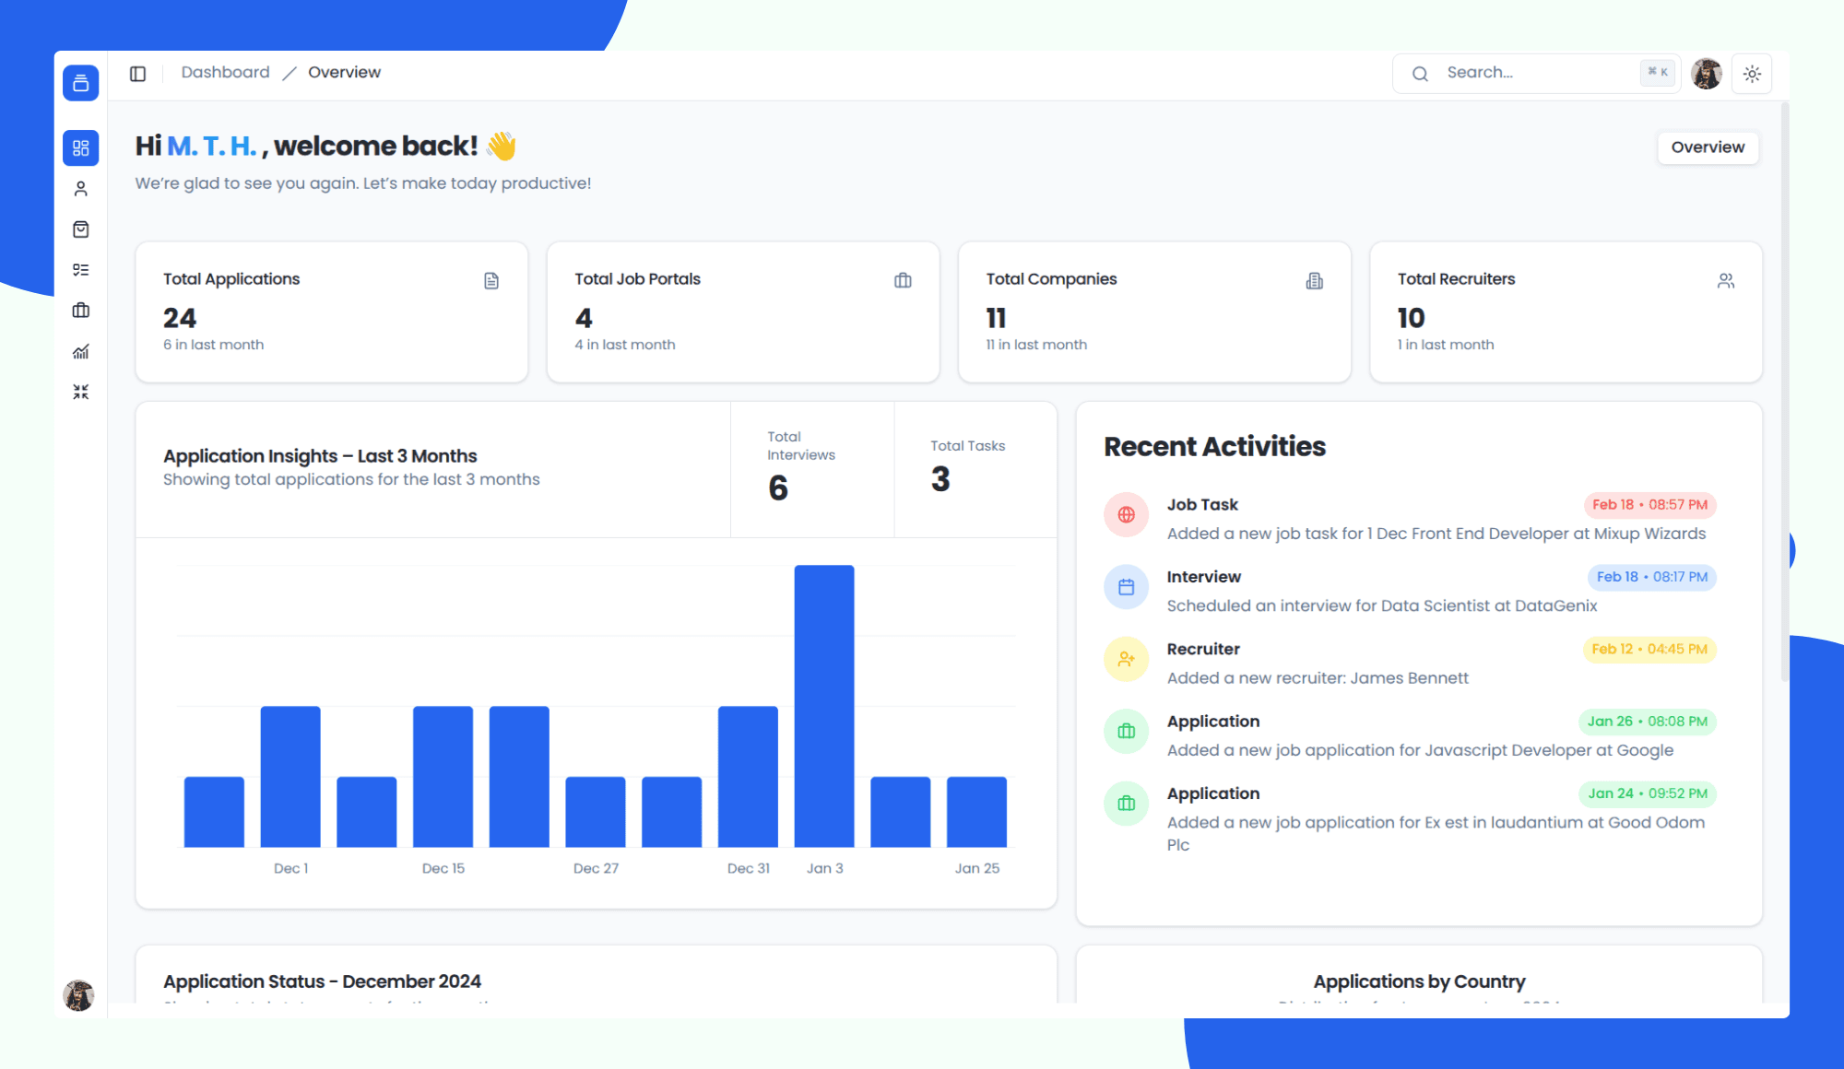Click the Total Applications document icon
The width and height of the screenshot is (1844, 1069).
pos(491,280)
